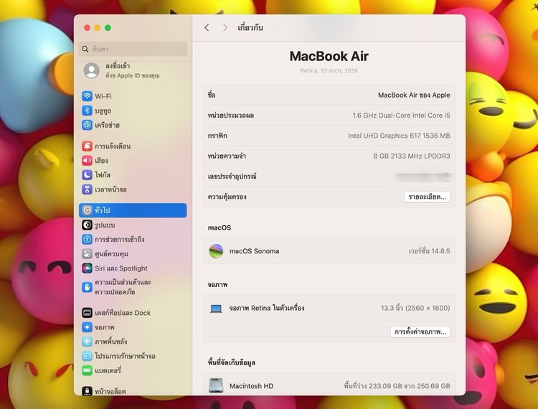This screenshot has height=409, width=538.
Task: Click the label หน่วยประมวลผล
Action: [231, 116]
